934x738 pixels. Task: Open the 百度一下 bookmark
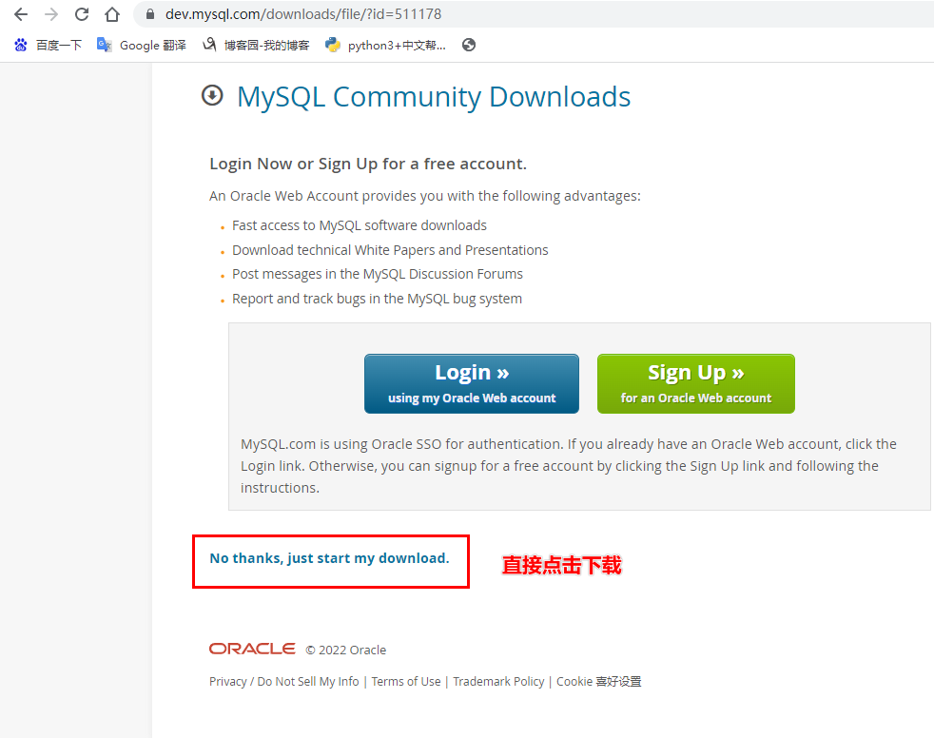coord(48,46)
